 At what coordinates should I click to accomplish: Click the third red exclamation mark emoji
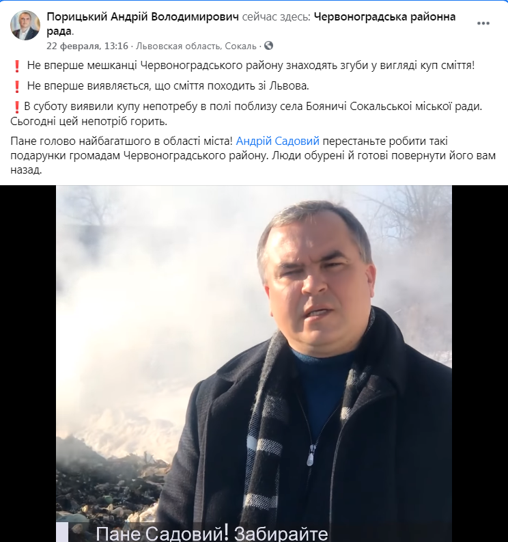pos(16,107)
